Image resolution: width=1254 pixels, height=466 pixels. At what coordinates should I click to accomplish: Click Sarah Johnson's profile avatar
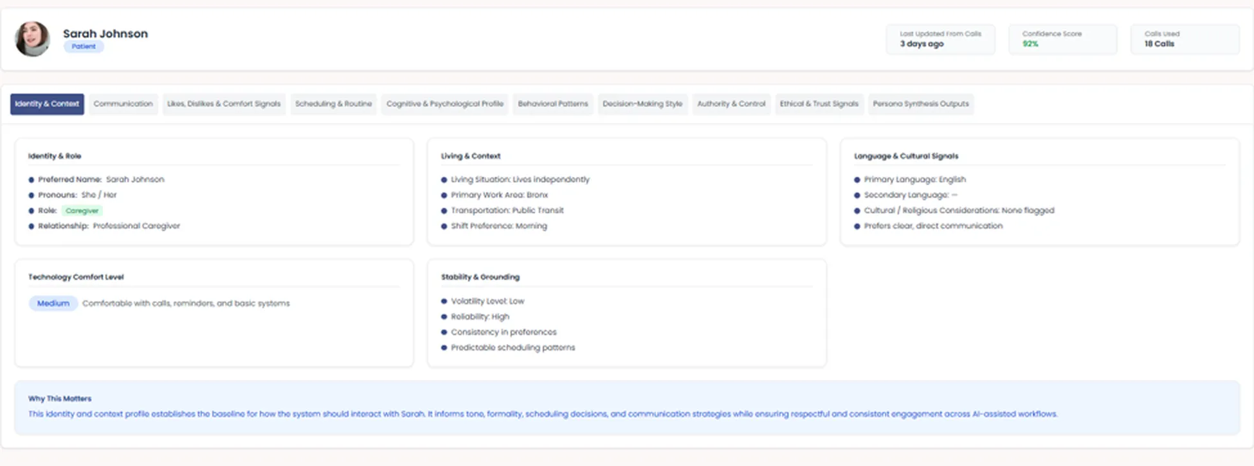(32, 39)
